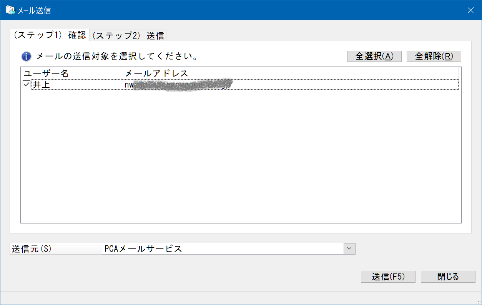482x305 pixels.
Task: Click the blue information icon
Action: tap(26, 57)
